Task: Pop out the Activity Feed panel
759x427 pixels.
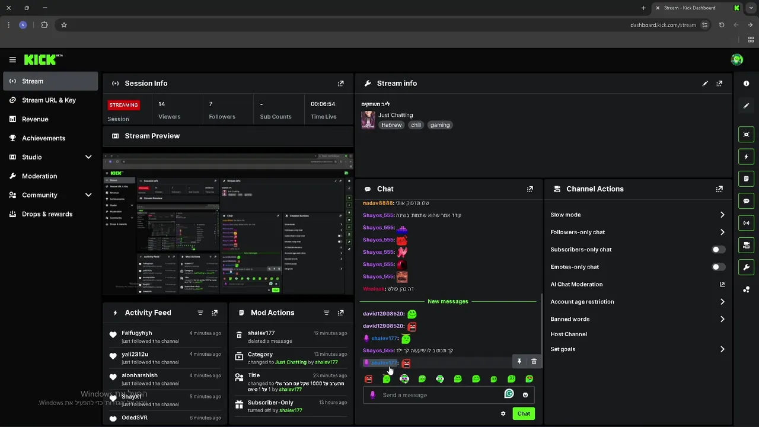Action: (x=215, y=313)
